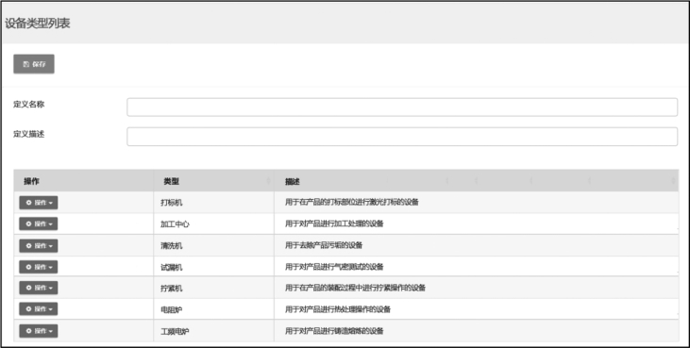Click the 定义描述 field label
The height and width of the screenshot is (348, 690).
click(x=29, y=134)
